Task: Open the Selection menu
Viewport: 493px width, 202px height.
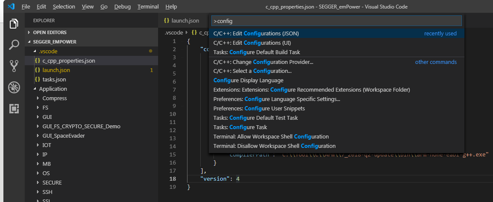Action: click(x=64, y=7)
